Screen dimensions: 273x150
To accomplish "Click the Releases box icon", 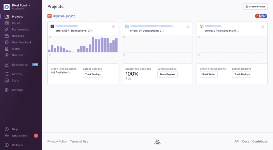I will [x=6, y=36].
